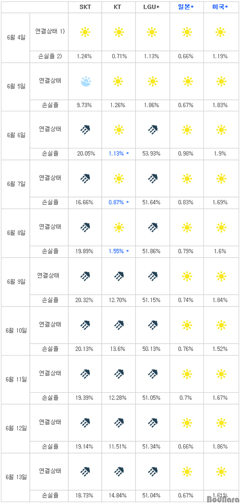241x504 pixels.
Task: Select the SKT column header
Action: 85,7
